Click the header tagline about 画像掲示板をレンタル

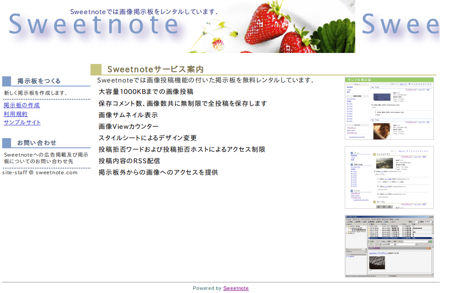point(144,12)
